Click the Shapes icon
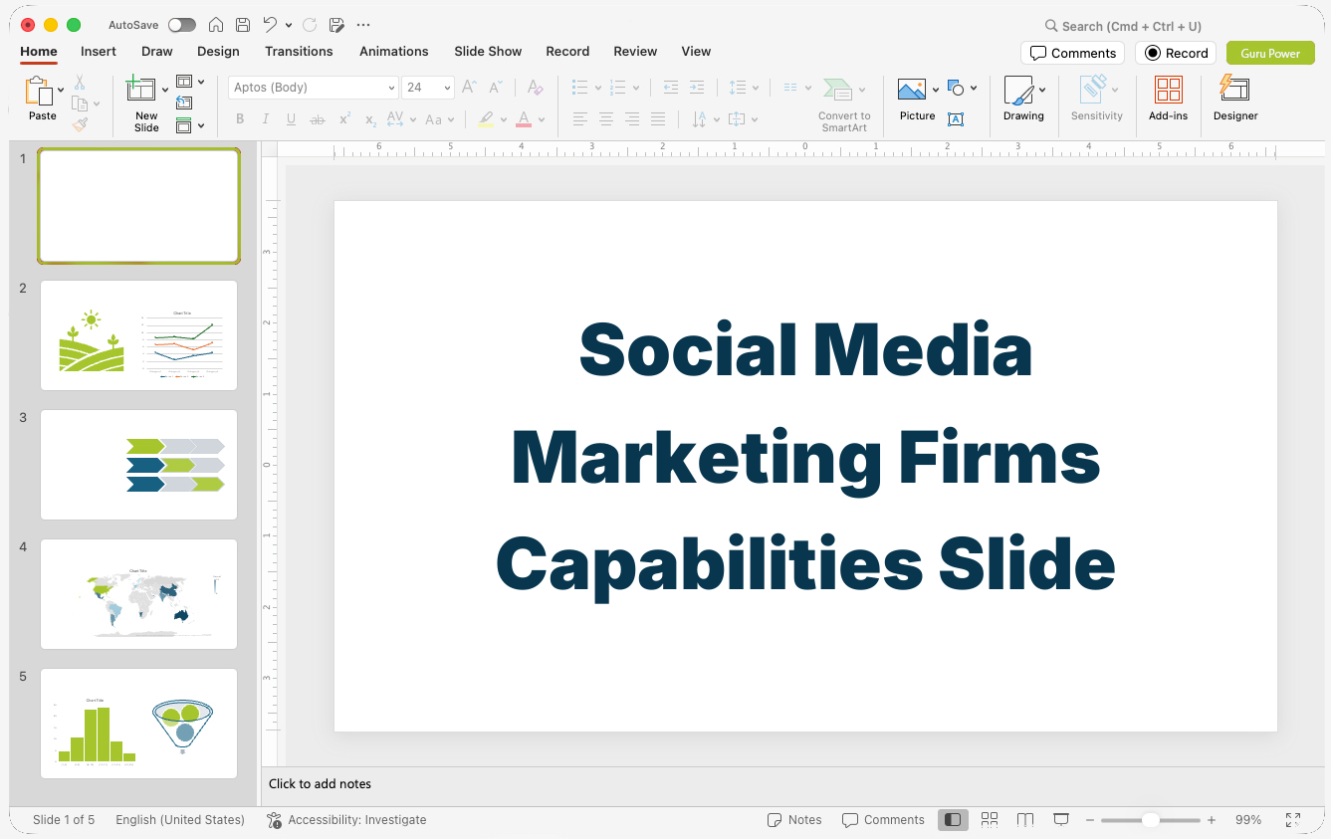The image size is (1331, 839). click(956, 89)
